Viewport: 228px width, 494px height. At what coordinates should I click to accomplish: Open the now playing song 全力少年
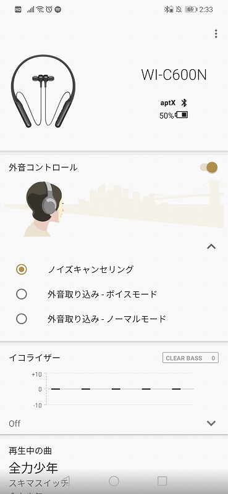(x=33, y=468)
